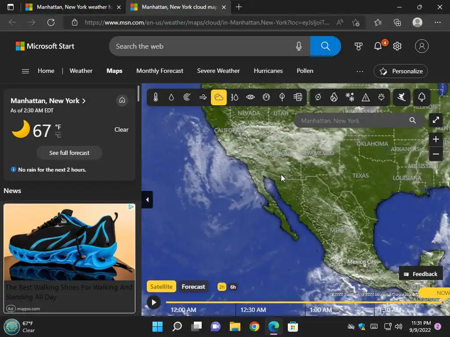Collapse the left weather side panel
This screenshot has width=450, height=337.
click(x=147, y=200)
